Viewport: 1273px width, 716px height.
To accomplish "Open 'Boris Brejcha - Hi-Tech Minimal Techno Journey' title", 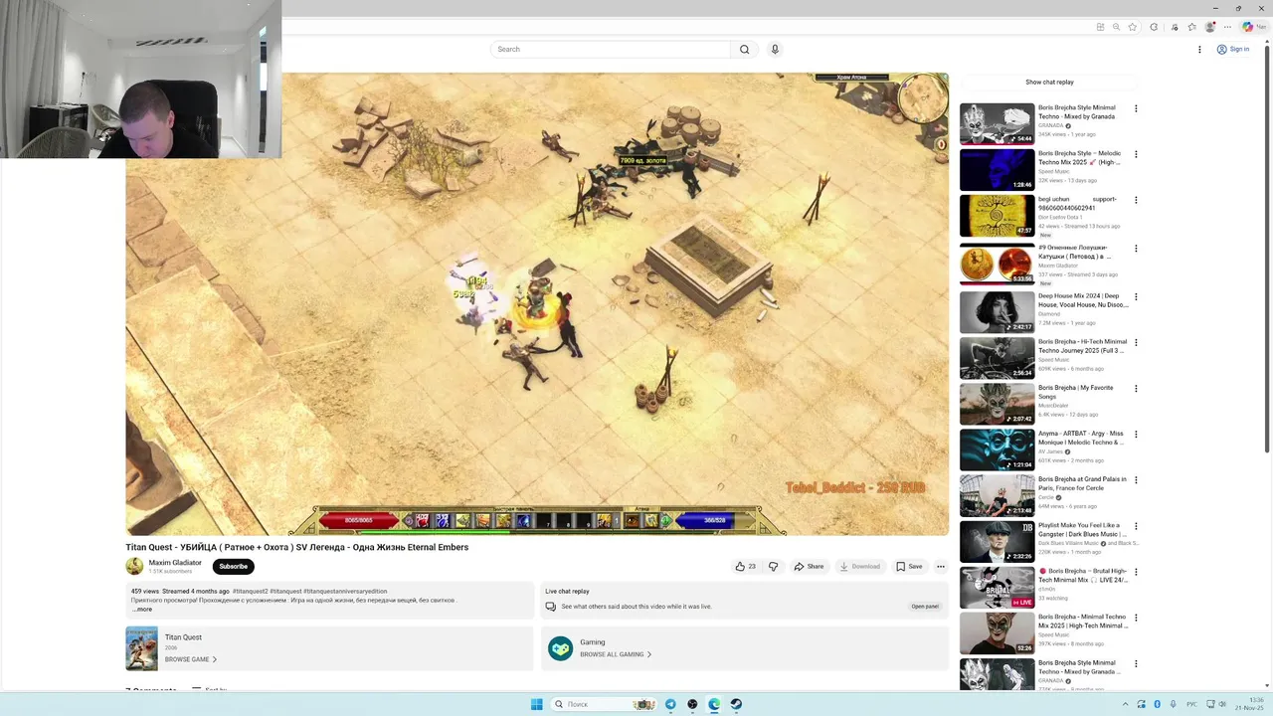I will [1083, 346].
